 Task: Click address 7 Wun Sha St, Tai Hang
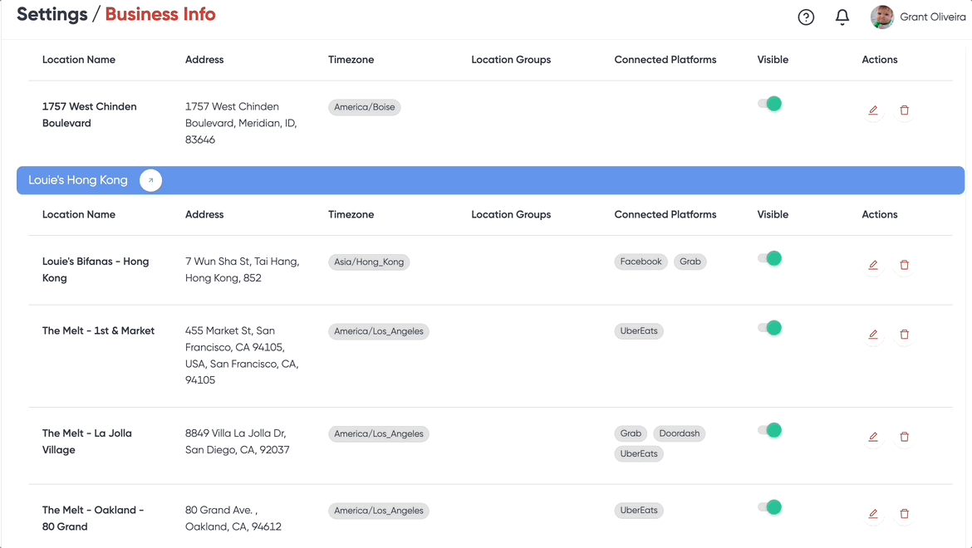[x=243, y=269]
